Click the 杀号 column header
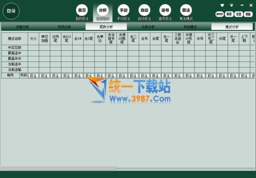256x178 pixels. [x=200, y=39]
